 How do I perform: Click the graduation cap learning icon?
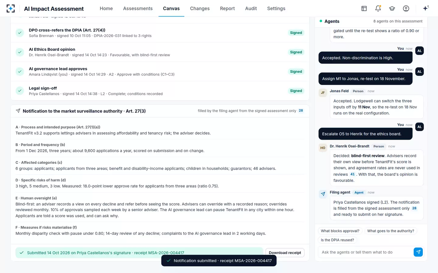392,8
